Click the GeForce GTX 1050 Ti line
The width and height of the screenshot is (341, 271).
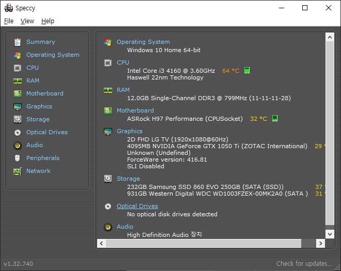[217, 146]
